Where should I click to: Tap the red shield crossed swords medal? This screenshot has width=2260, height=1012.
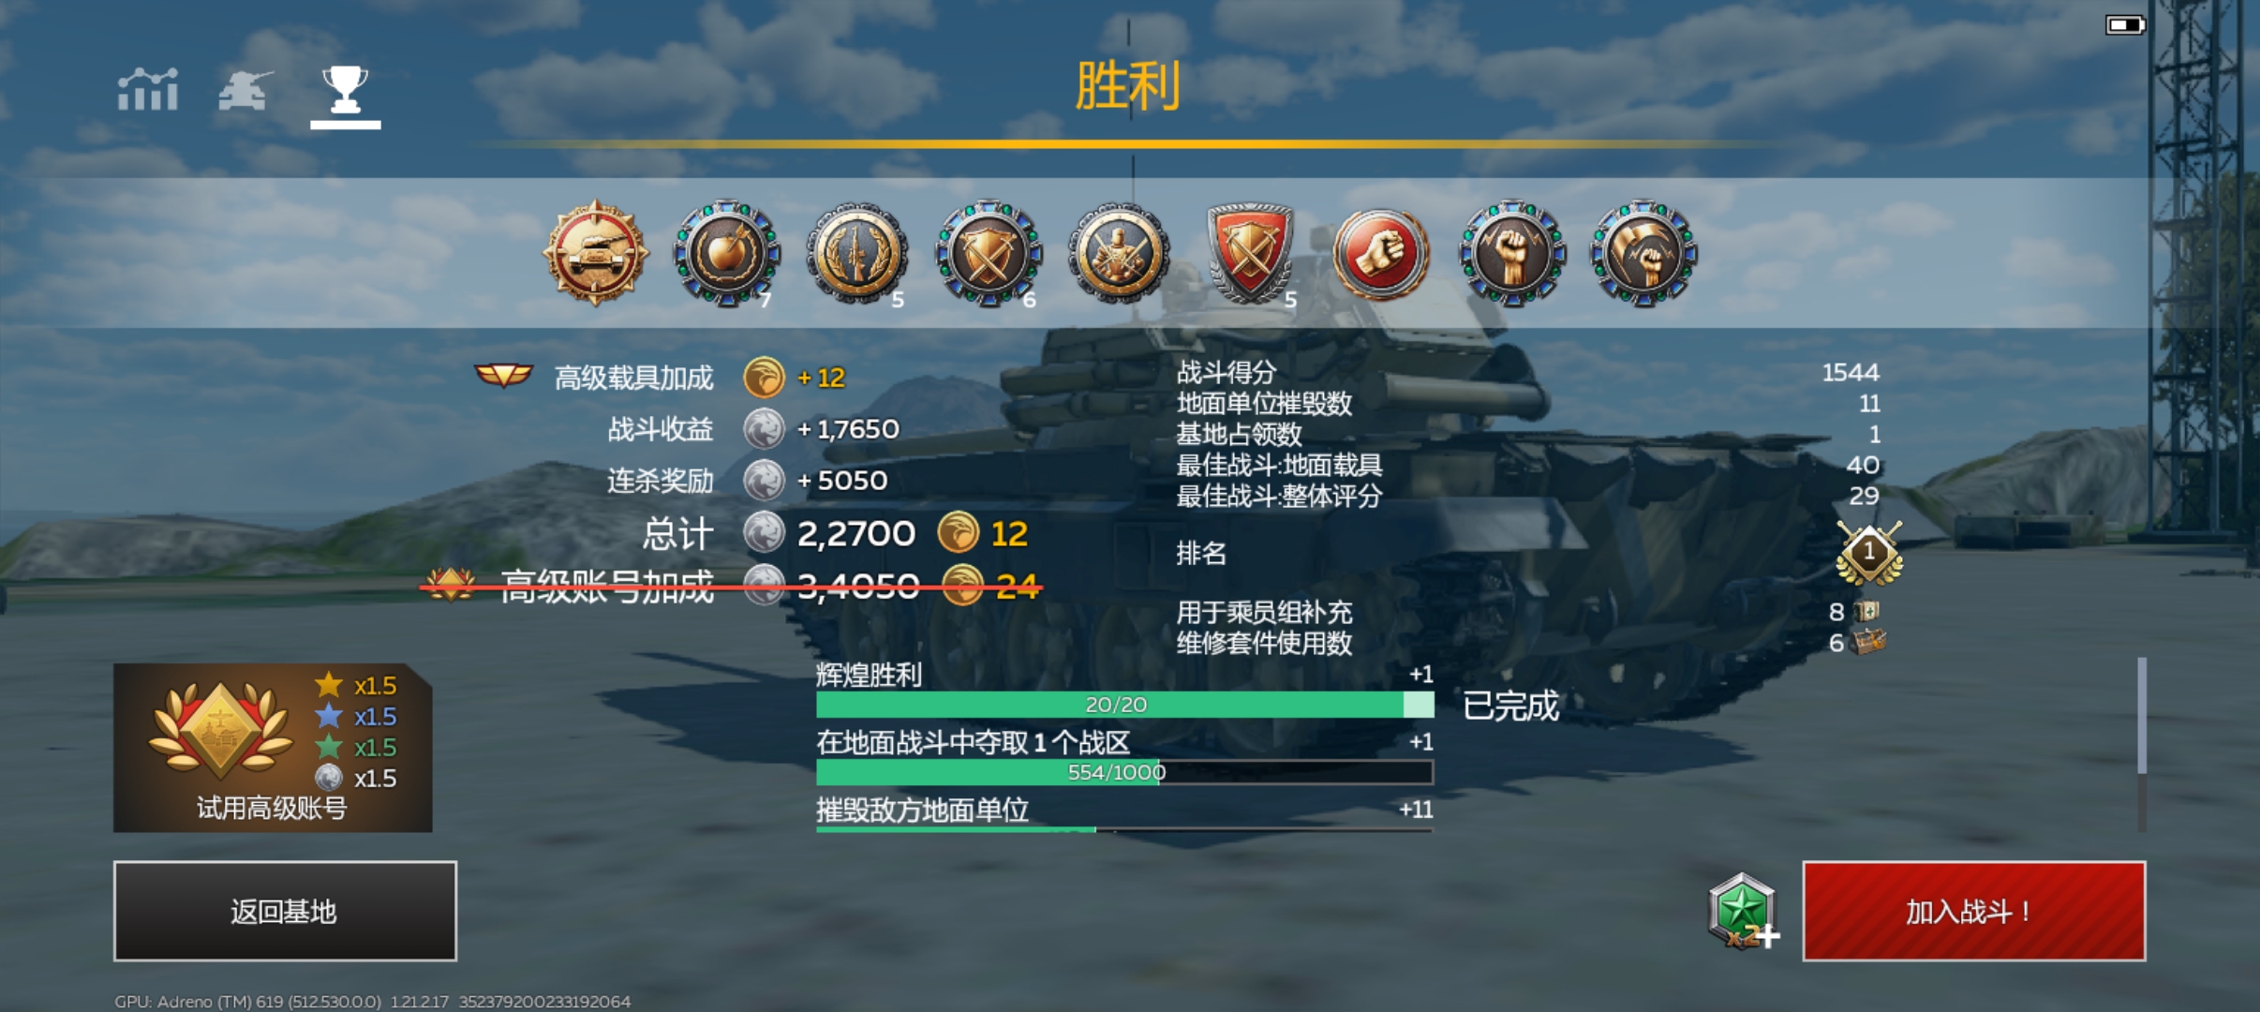click(x=1250, y=253)
